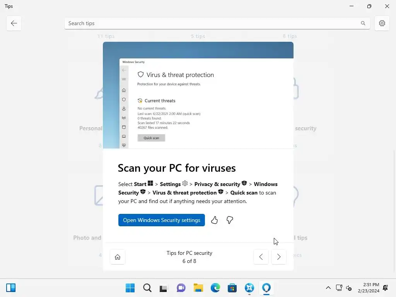Open File Explorer from taskbar
This screenshot has width=396, height=297.
point(198,288)
